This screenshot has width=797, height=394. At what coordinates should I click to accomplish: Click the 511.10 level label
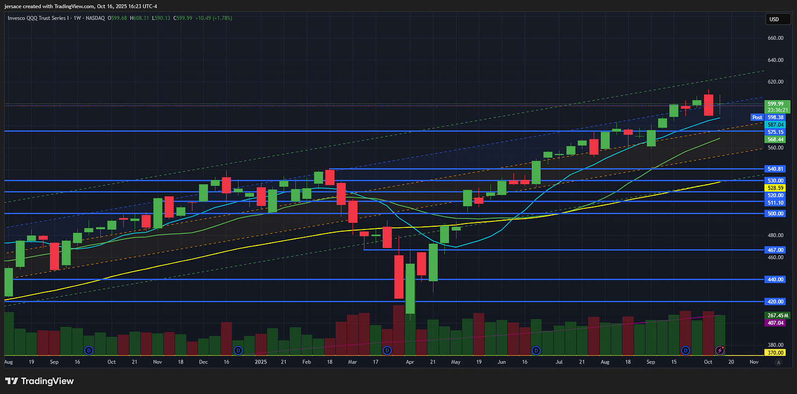[x=776, y=202]
